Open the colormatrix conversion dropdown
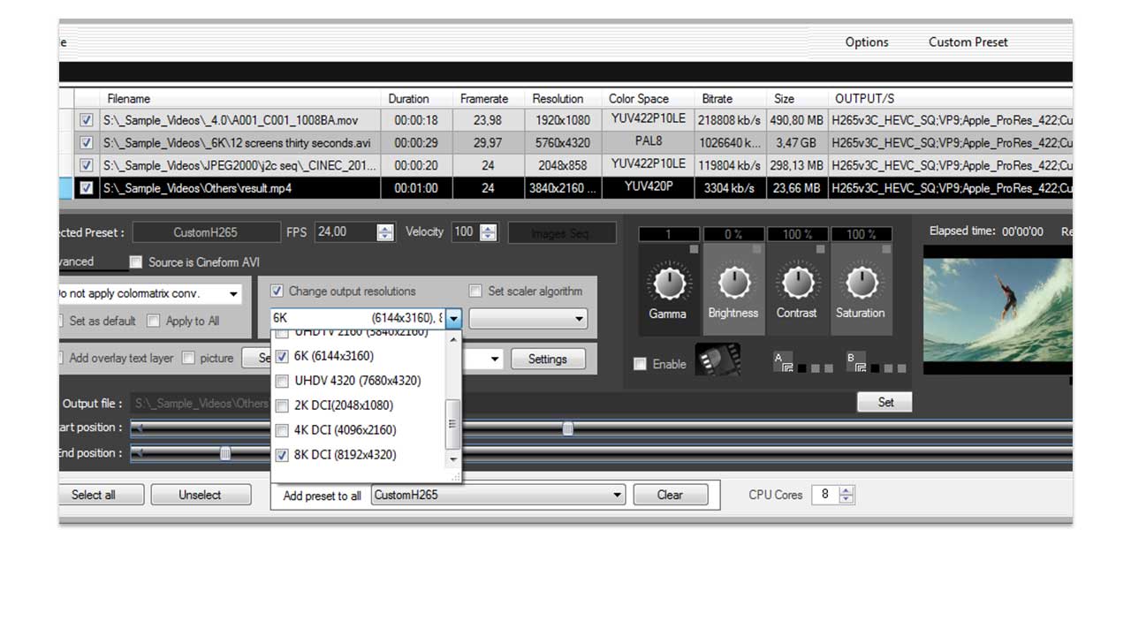 tap(233, 294)
